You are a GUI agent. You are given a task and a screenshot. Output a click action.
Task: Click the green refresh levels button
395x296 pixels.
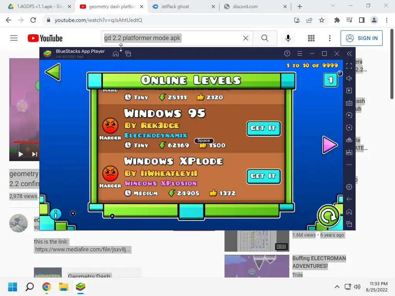tap(328, 216)
